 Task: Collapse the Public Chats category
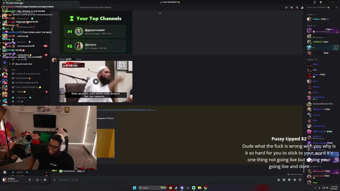pyautogui.click(x=23, y=98)
